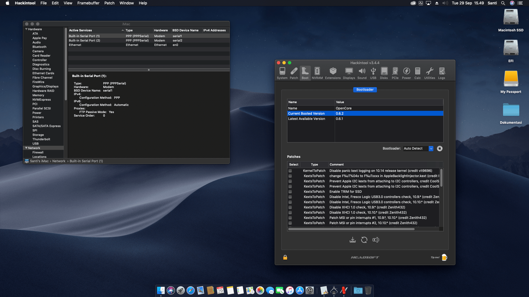Open the Framebuffer menu
This screenshot has width=529, height=297.
point(88,3)
